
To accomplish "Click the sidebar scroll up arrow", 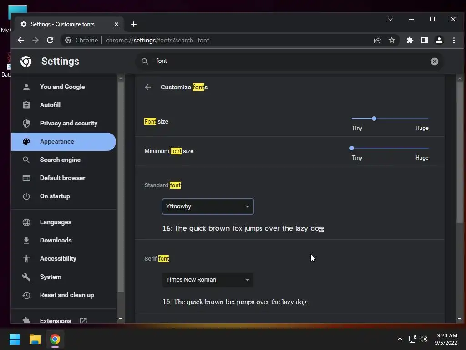I will pyautogui.click(x=121, y=78).
